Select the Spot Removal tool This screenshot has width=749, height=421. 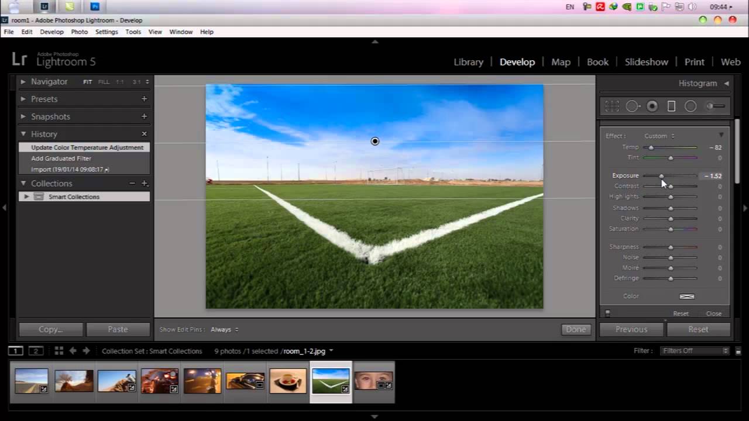(633, 106)
